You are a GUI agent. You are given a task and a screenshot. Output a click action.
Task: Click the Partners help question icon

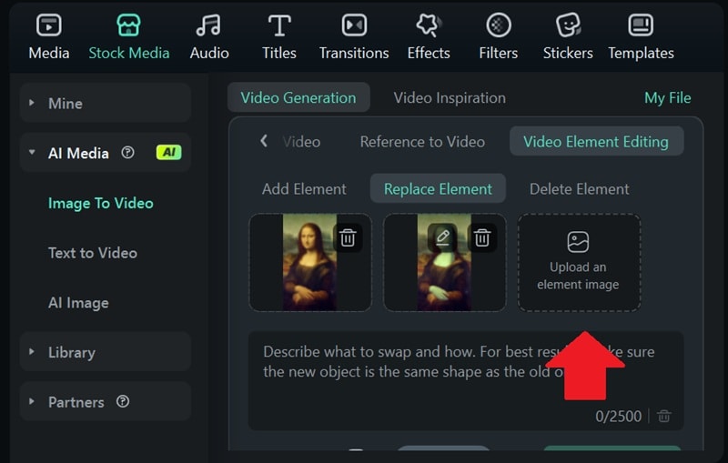click(x=123, y=401)
